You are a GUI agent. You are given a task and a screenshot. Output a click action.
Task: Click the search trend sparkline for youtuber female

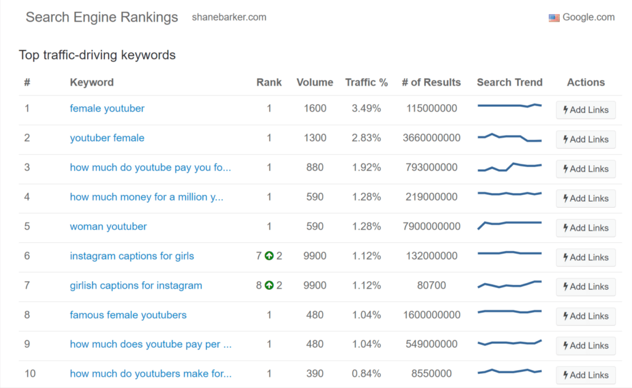point(509,138)
